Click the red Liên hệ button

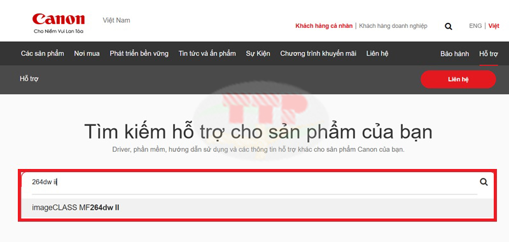[458, 79]
